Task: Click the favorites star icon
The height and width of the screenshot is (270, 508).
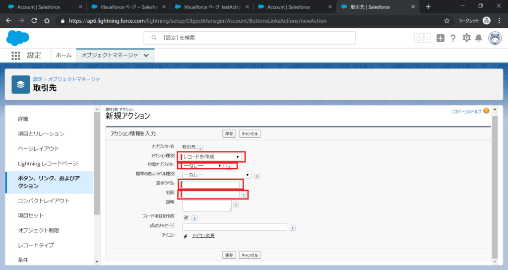Action: click(419, 38)
